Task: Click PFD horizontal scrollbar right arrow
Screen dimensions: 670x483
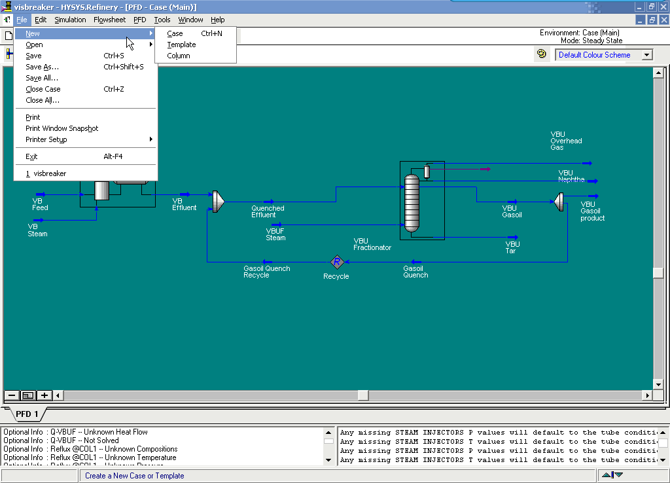Action: pyautogui.click(x=648, y=395)
